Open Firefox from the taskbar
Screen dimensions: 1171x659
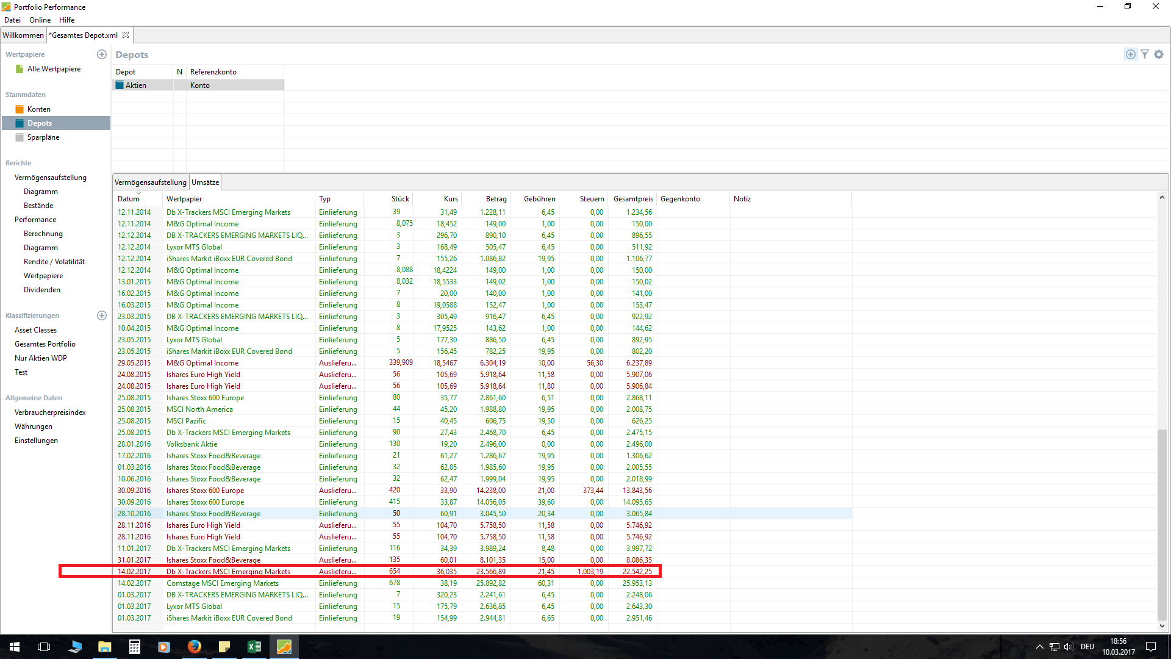(x=194, y=647)
